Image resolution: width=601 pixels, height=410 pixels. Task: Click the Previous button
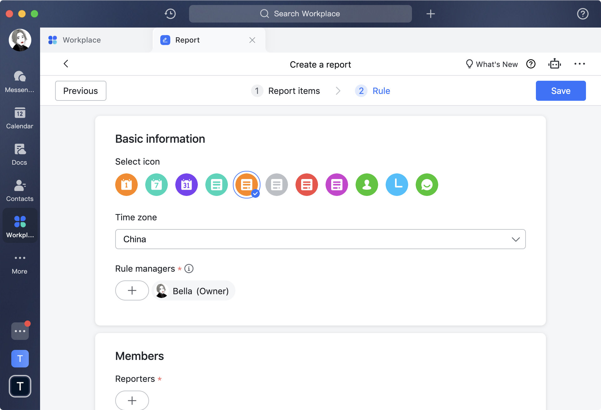point(81,91)
